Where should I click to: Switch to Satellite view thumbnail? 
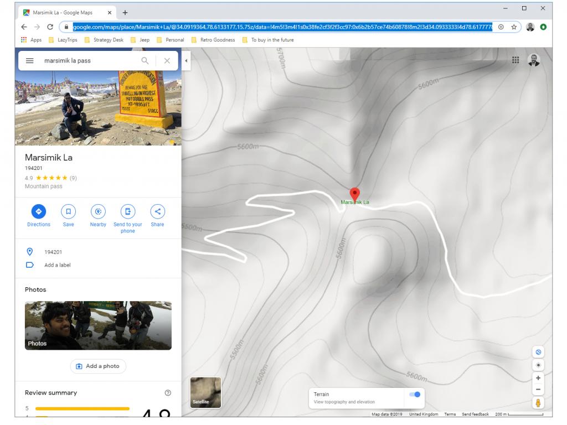point(206,392)
